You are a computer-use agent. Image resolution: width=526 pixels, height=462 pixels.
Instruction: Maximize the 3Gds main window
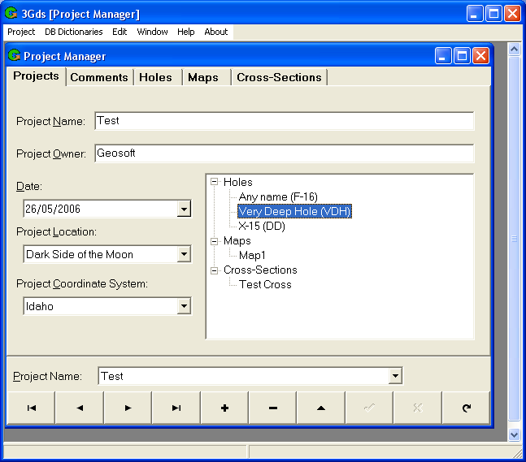click(493, 14)
